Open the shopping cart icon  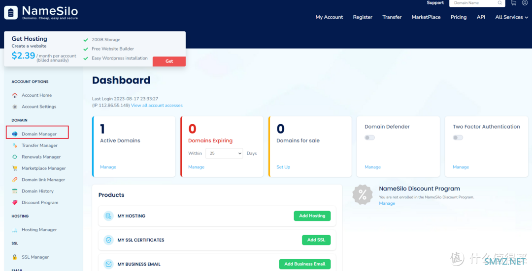pyautogui.click(x=513, y=3)
